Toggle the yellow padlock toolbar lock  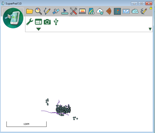coord(151,8)
